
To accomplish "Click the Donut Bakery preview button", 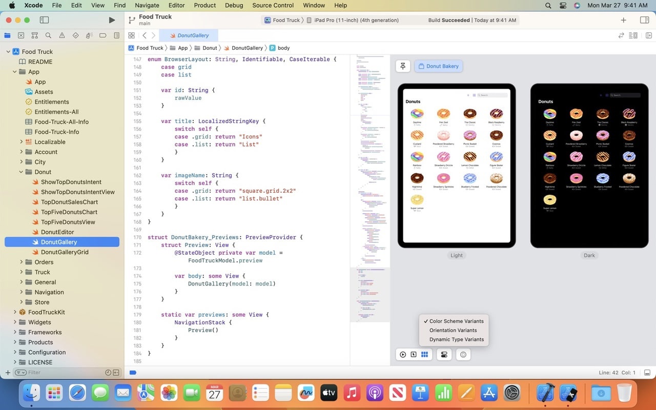I will click(438, 66).
